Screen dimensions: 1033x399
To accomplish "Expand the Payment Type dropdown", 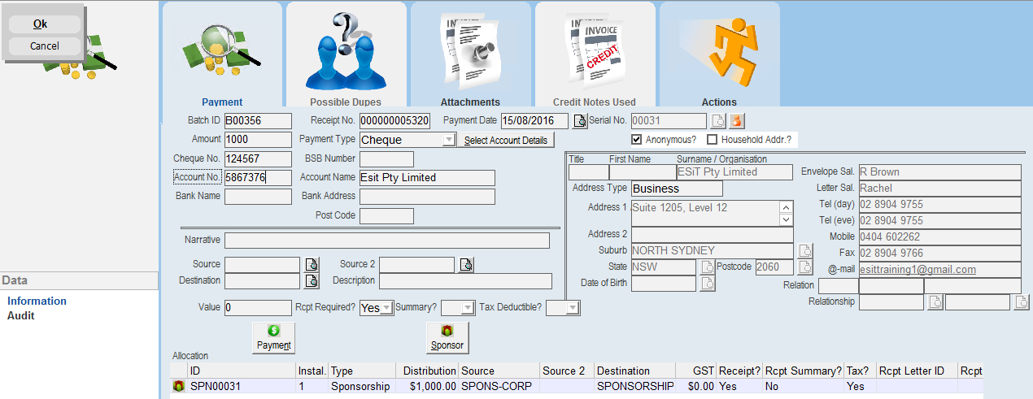I will (x=448, y=140).
